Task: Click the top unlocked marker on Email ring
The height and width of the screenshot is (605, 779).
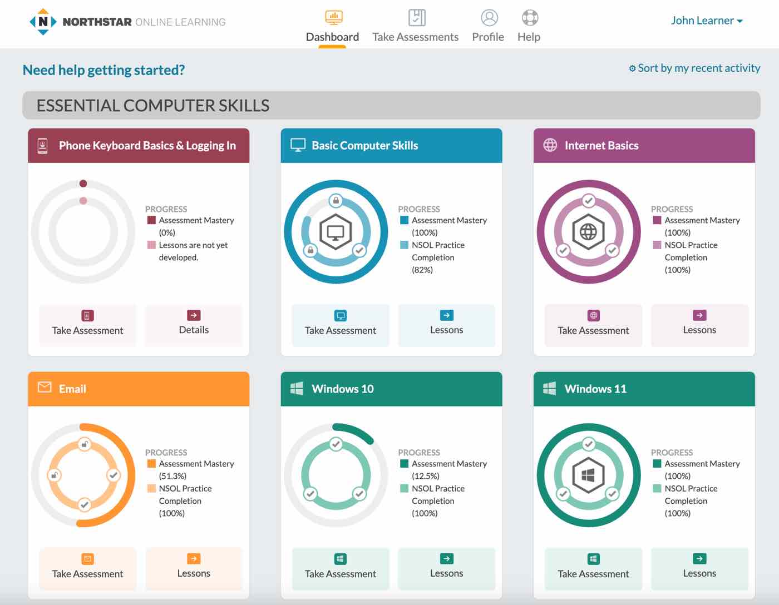Action: pyautogui.click(x=84, y=444)
